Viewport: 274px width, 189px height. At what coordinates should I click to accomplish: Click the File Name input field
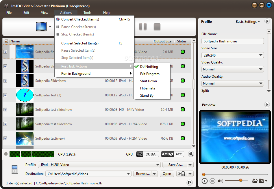[x=232, y=41]
